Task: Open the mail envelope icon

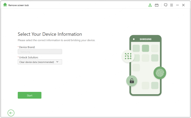Action: pos(157,5)
